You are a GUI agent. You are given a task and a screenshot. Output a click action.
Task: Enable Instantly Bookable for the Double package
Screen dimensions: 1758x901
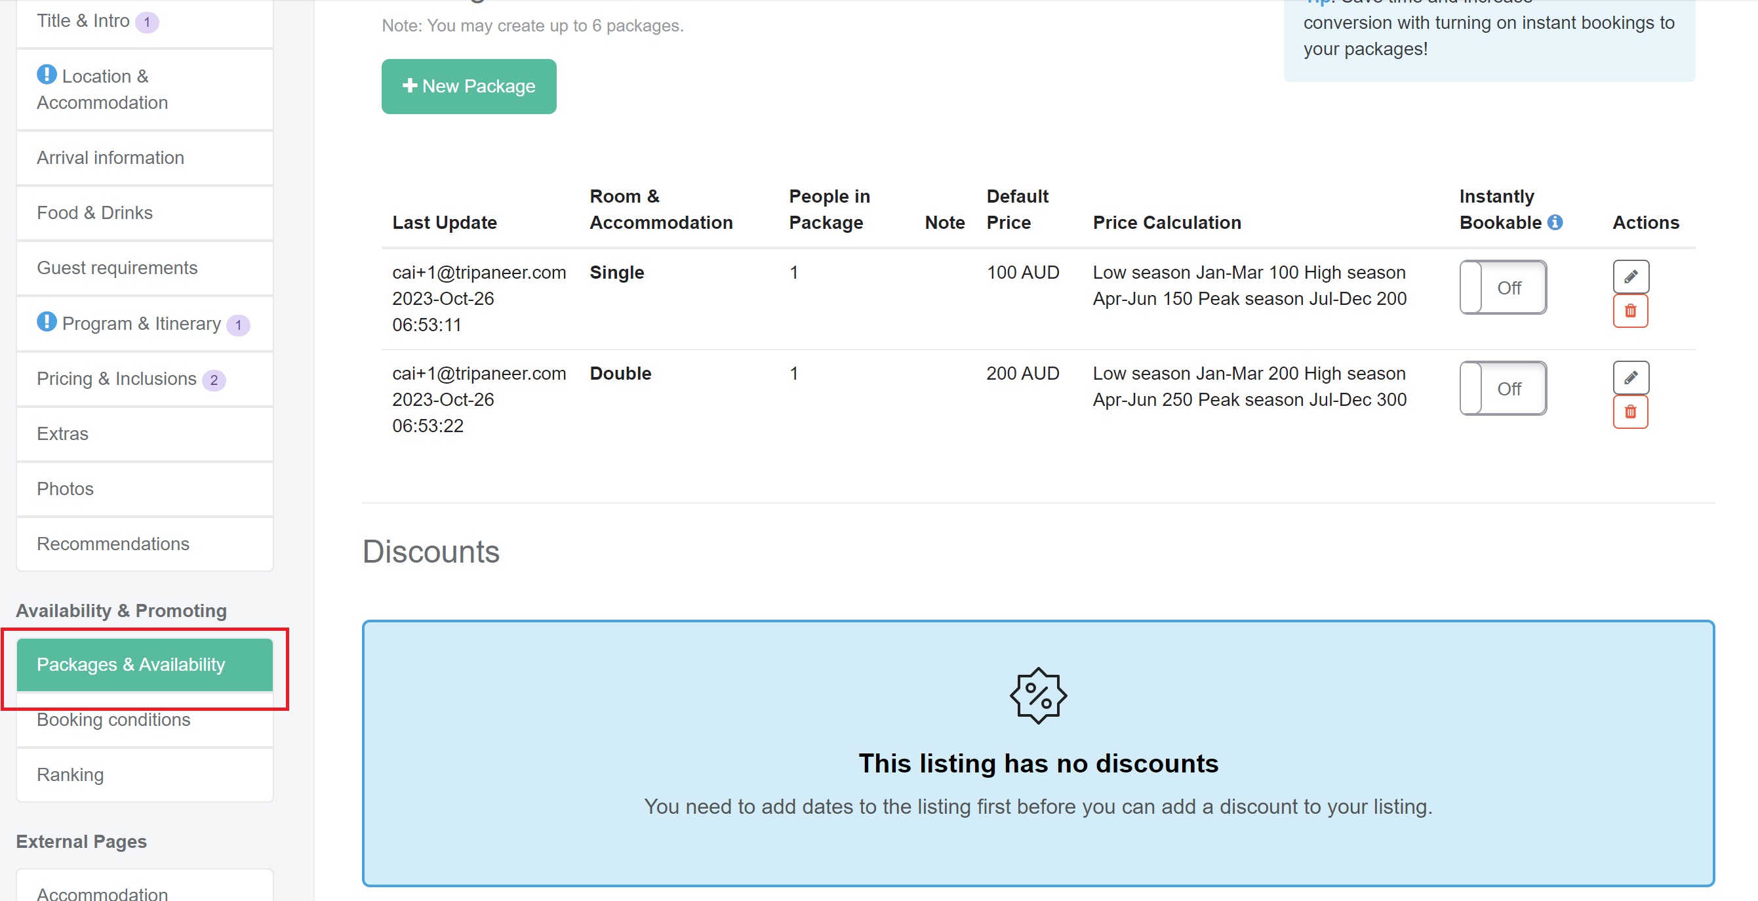click(1503, 388)
